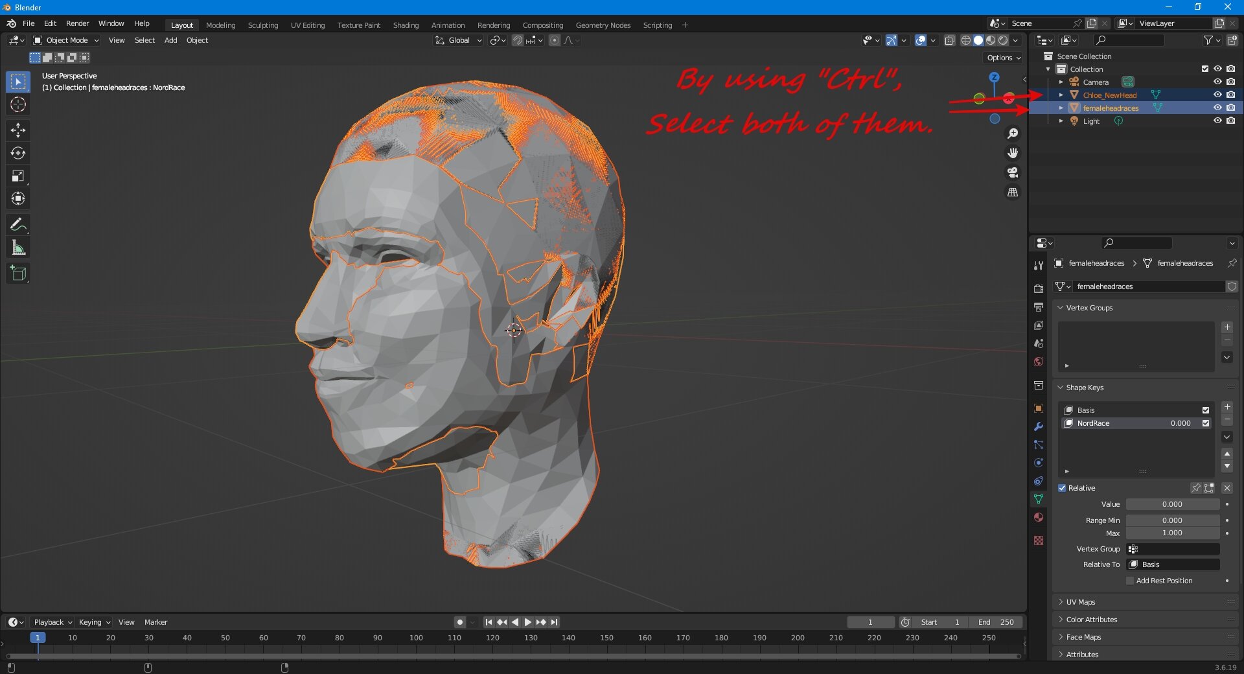Activate the Rotate tool
Viewport: 1244px width, 674px height.
coord(18,153)
